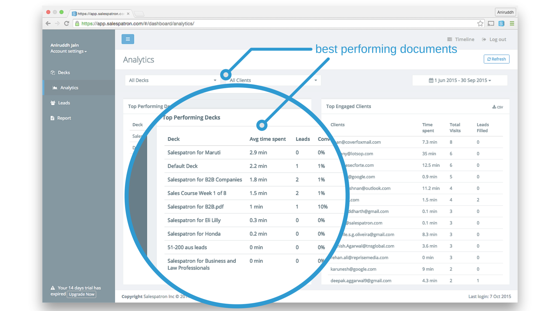560x311 pixels.
Task: Click the green padlock security icon
Action: pyautogui.click(x=77, y=23)
